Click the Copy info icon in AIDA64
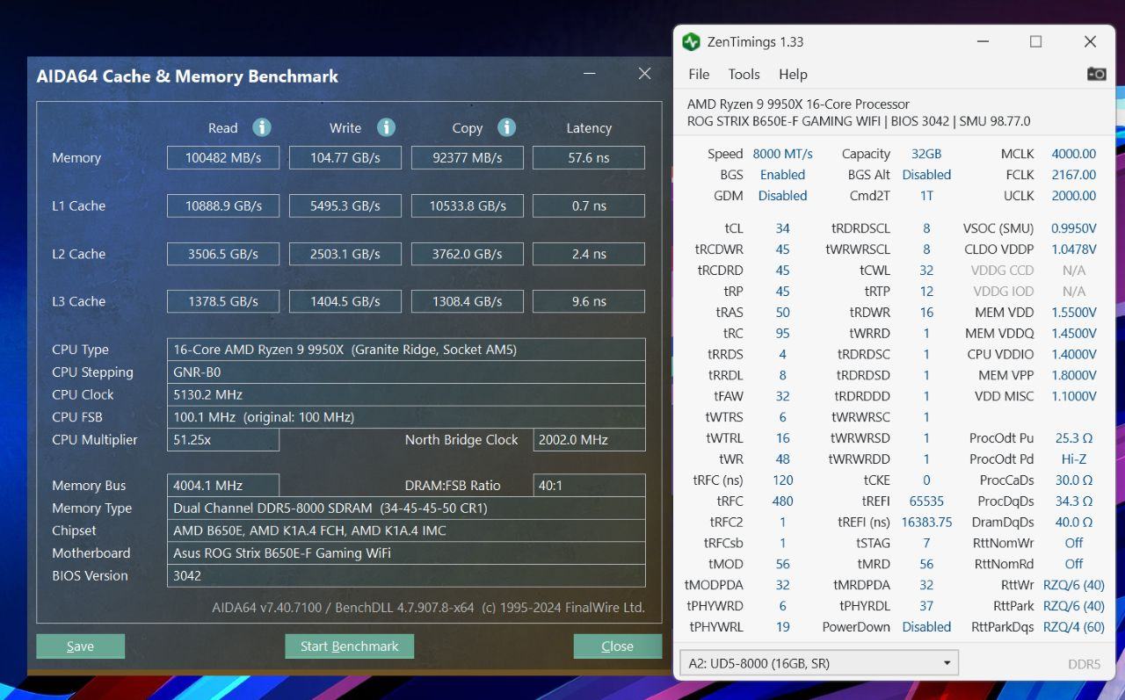This screenshot has height=700, width=1125. click(x=506, y=127)
